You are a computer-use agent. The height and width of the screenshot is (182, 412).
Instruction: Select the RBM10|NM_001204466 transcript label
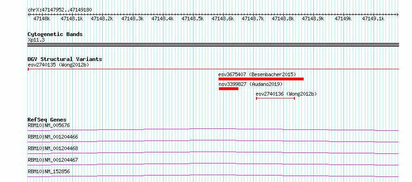53,137
